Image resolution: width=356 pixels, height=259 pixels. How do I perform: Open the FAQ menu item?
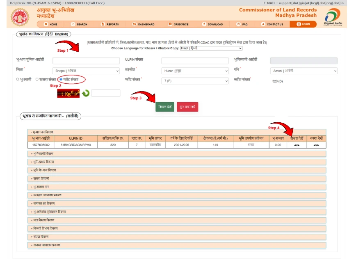[x=242, y=24]
